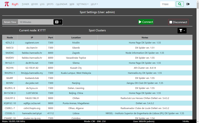The image size is (199, 123).
Task: Open the CALENDAR menu item
Action: coord(61,4)
